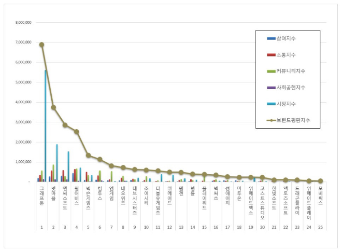Click rank number 13 on the x-axis
The height and width of the screenshot is (252, 342).
181,227
